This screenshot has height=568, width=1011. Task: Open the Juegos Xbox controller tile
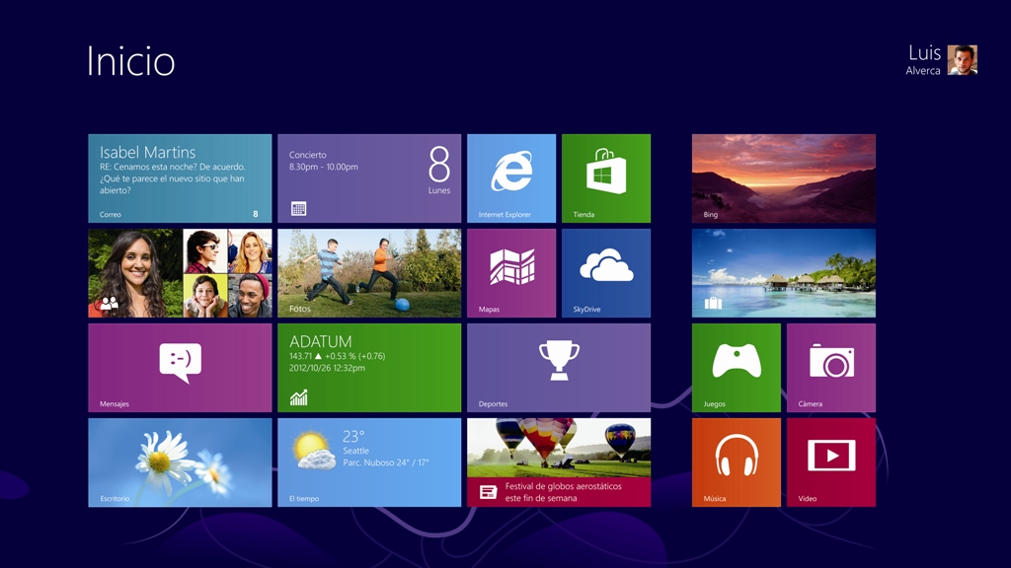click(x=737, y=367)
